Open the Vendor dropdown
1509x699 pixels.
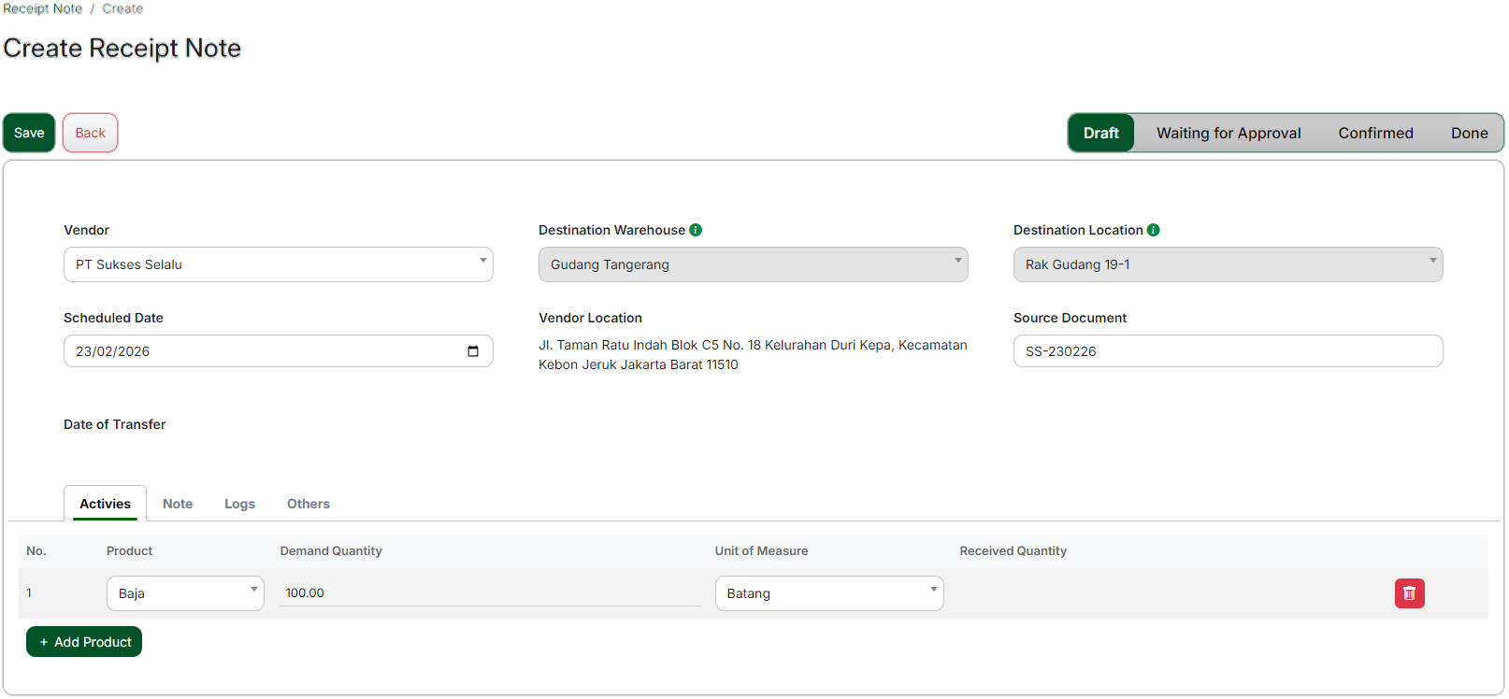point(278,264)
